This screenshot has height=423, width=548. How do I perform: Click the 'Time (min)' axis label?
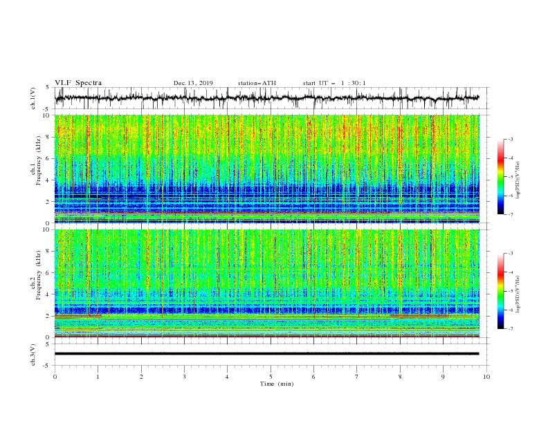[277, 384]
